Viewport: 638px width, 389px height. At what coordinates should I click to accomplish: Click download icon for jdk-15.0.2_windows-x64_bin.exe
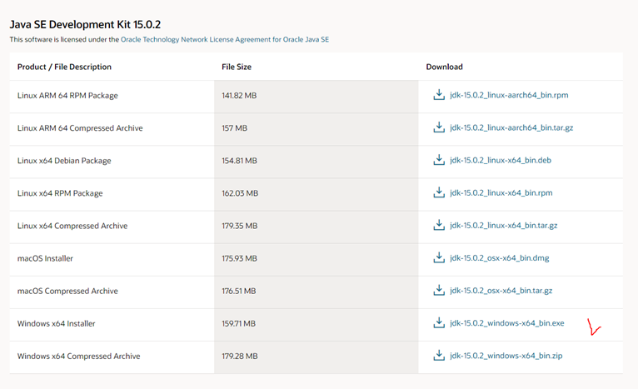pyautogui.click(x=439, y=322)
